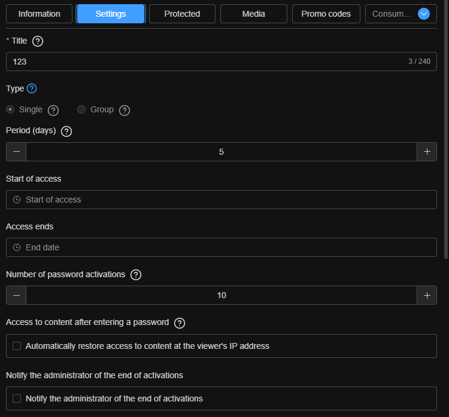Screen dimensions: 449x417
Task: Select the Settings tab
Action: (x=111, y=14)
